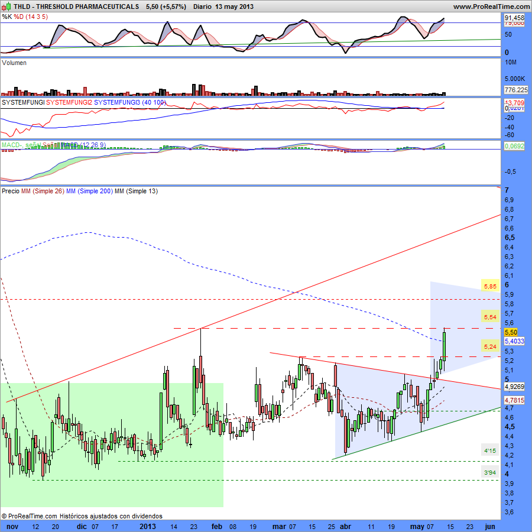The width and height of the screenshot is (532, 532).
Task: Click the yellow 5,24 level label
Action: click(x=490, y=346)
